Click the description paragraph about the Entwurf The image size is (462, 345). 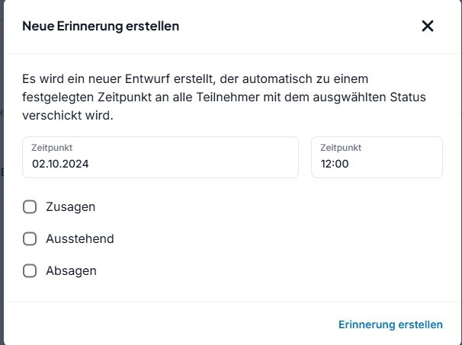[224, 97]
